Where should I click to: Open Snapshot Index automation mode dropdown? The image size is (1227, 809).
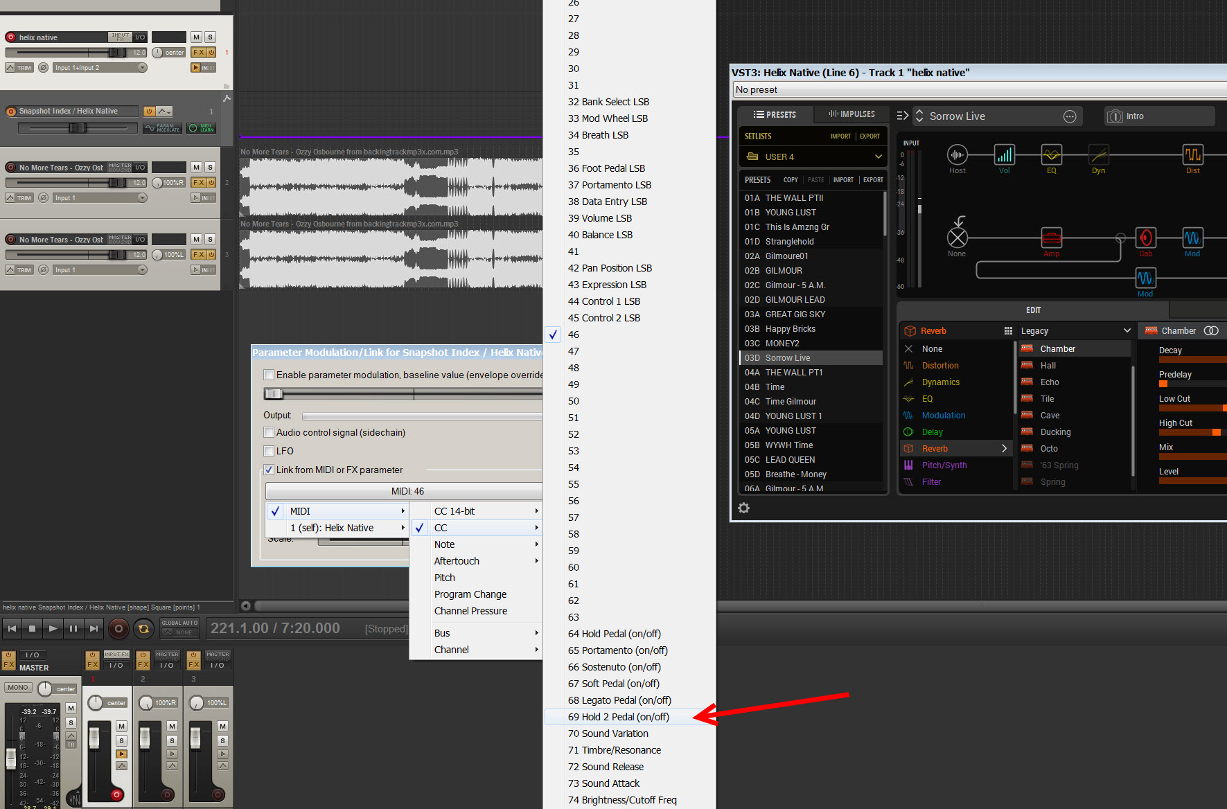[x=165, y=112]
